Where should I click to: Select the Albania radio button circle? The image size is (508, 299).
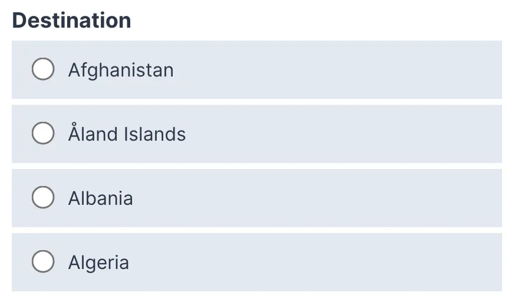43,198
